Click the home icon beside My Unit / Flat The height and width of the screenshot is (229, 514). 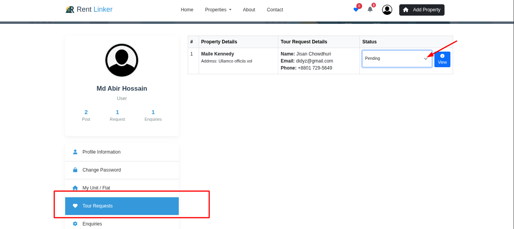tap(75, 188)
